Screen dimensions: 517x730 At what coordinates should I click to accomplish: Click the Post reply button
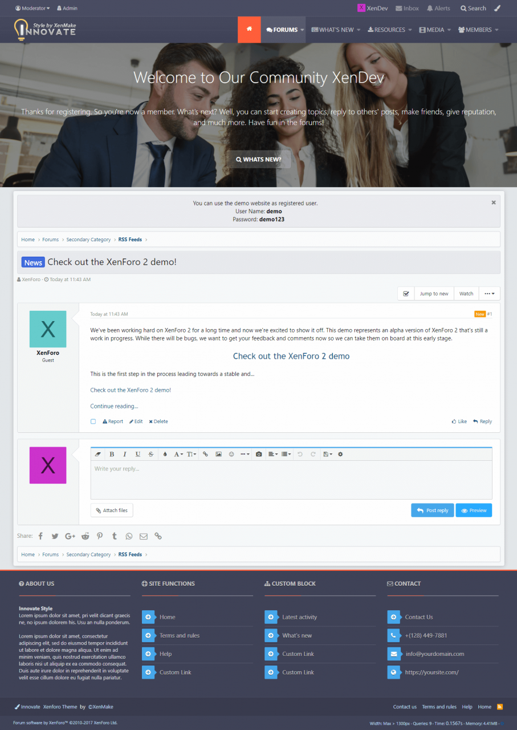point(432,510)
